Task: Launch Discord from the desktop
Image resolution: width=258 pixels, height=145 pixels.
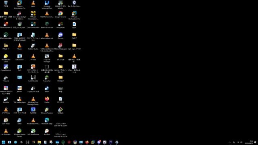Action: point(60,36)
